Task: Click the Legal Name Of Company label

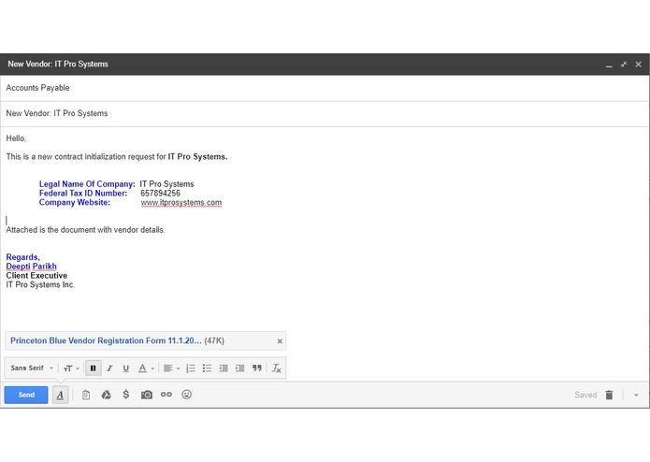Action: coord(87,184)
